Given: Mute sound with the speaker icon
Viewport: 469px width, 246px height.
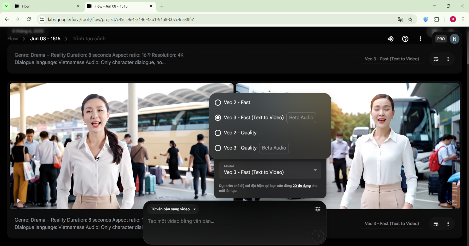Looking at the screenshot, I should (390, 39).
